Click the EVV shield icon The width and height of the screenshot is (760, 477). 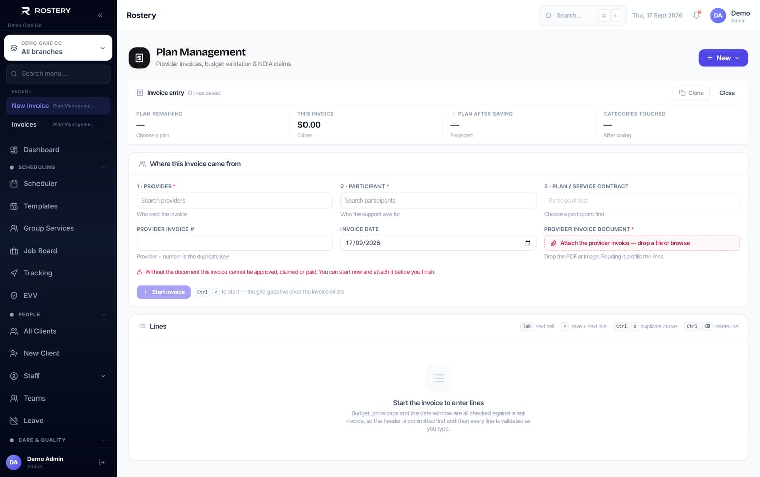[14, 296]
